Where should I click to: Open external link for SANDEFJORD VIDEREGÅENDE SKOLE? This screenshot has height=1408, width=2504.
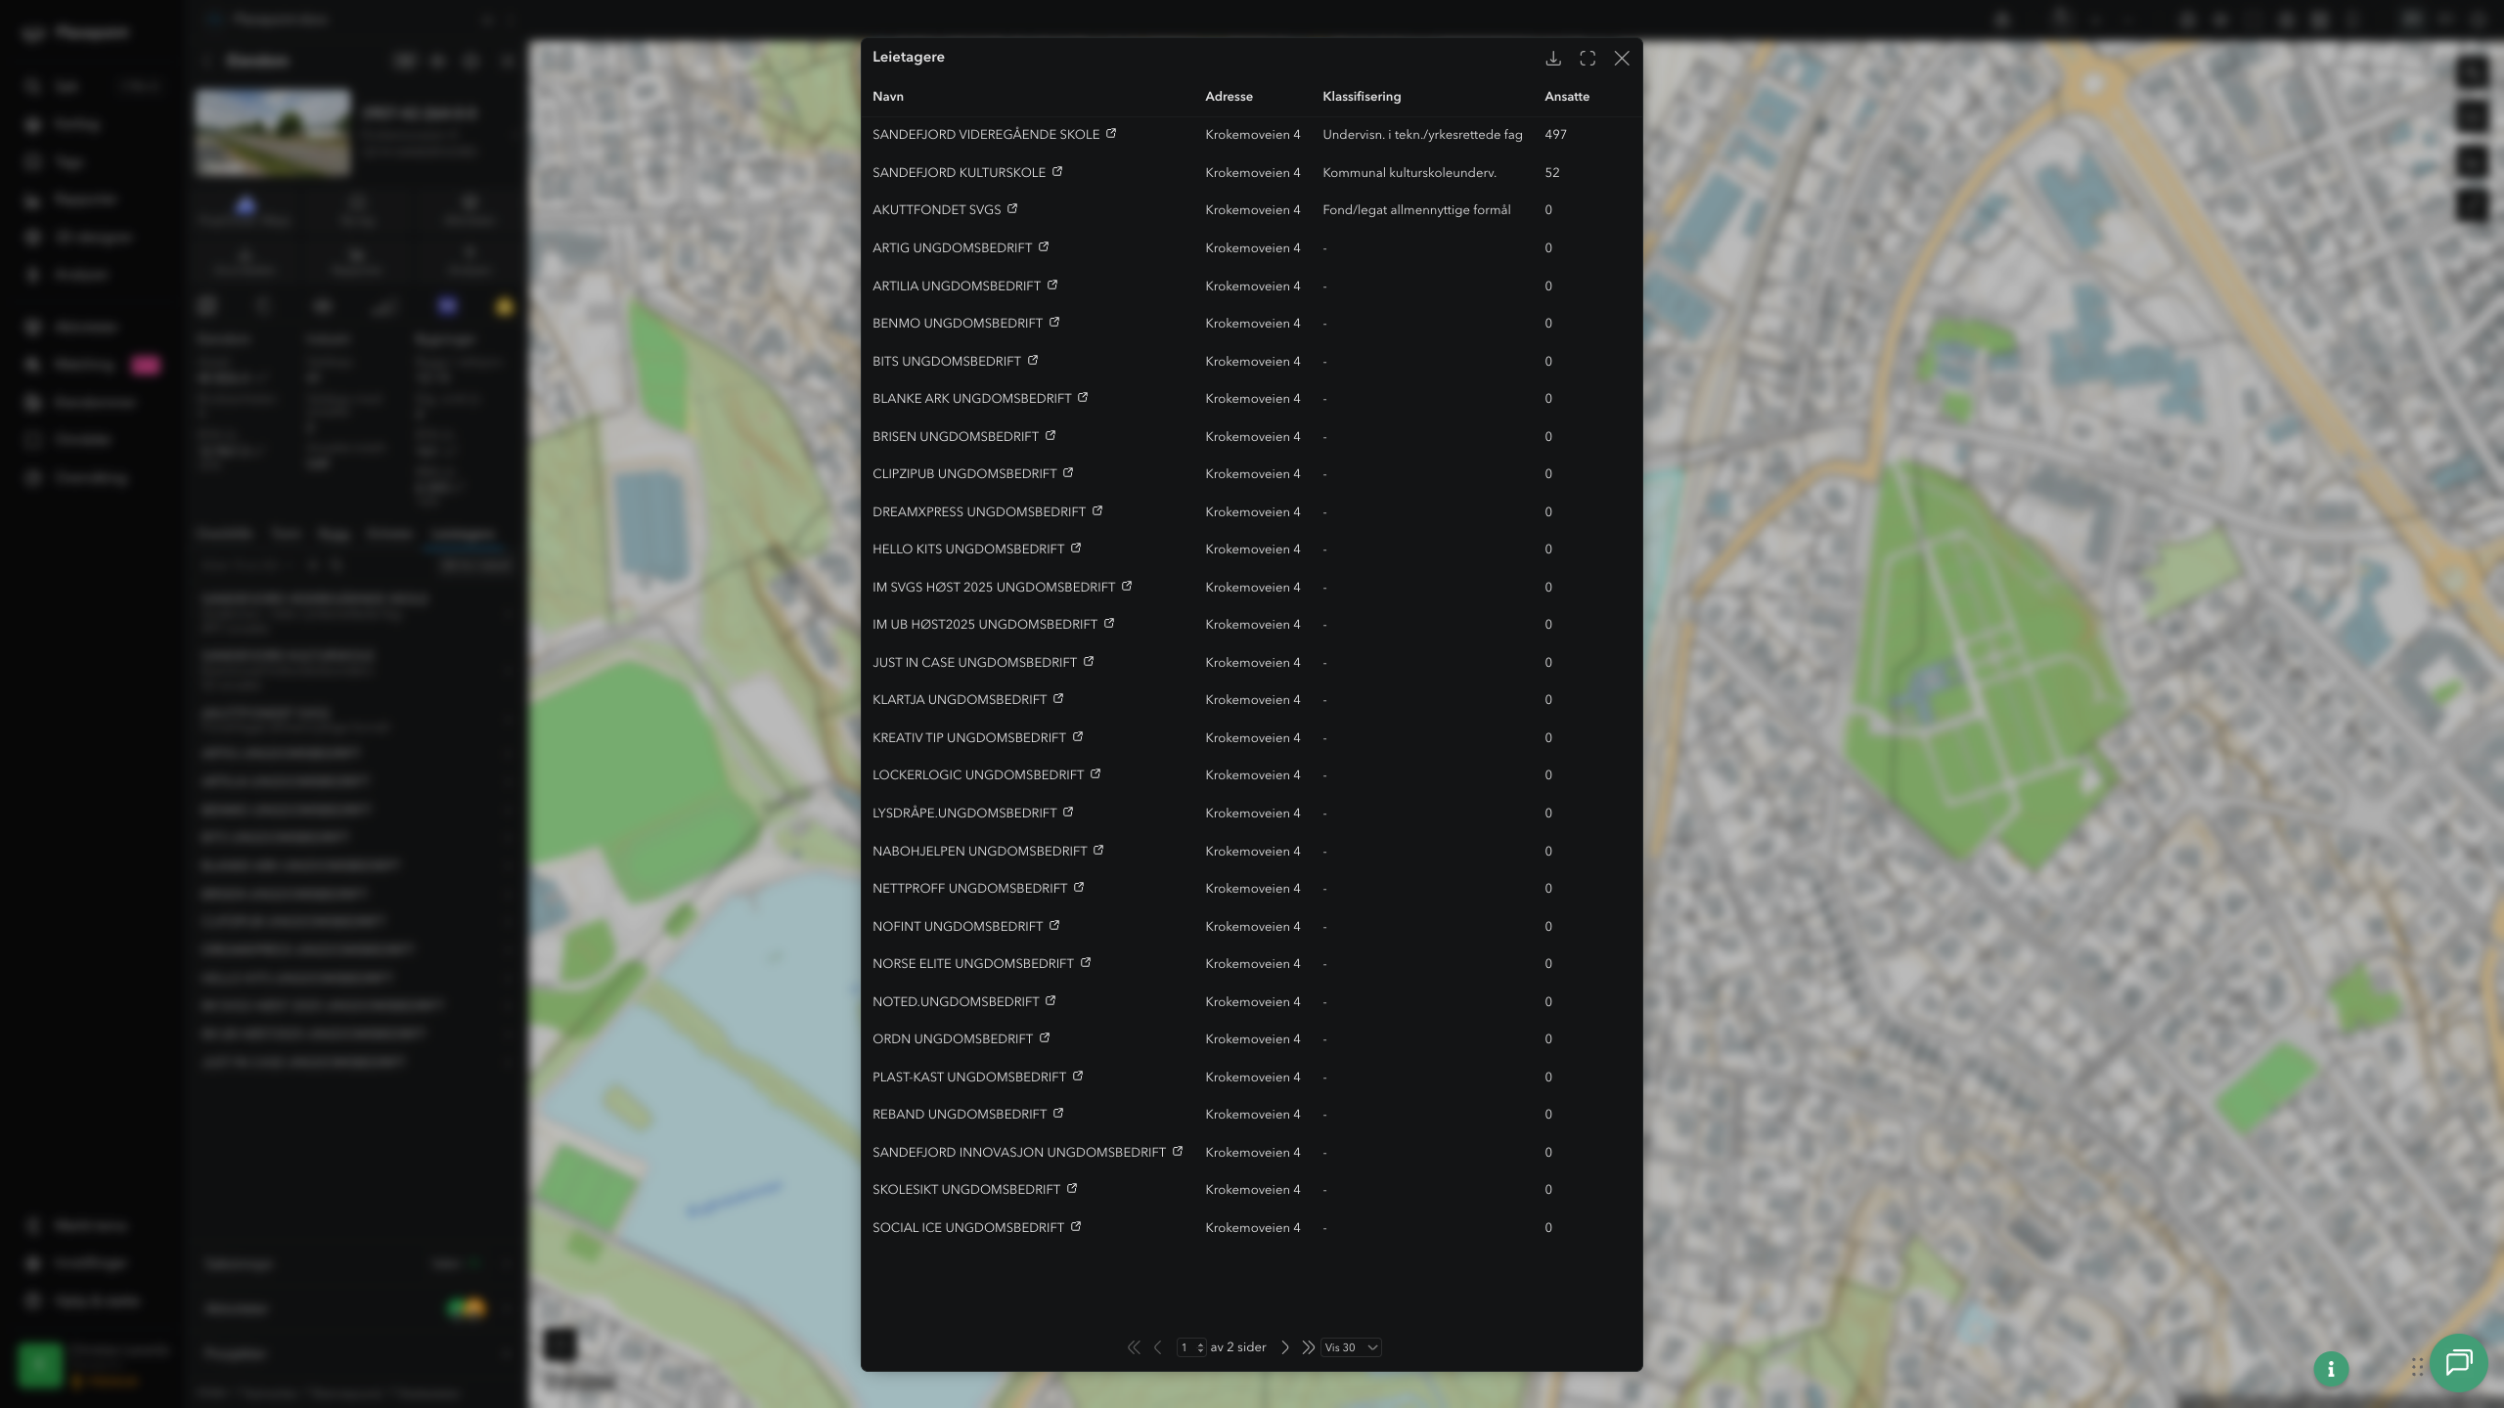click(x=1111, y=134)
